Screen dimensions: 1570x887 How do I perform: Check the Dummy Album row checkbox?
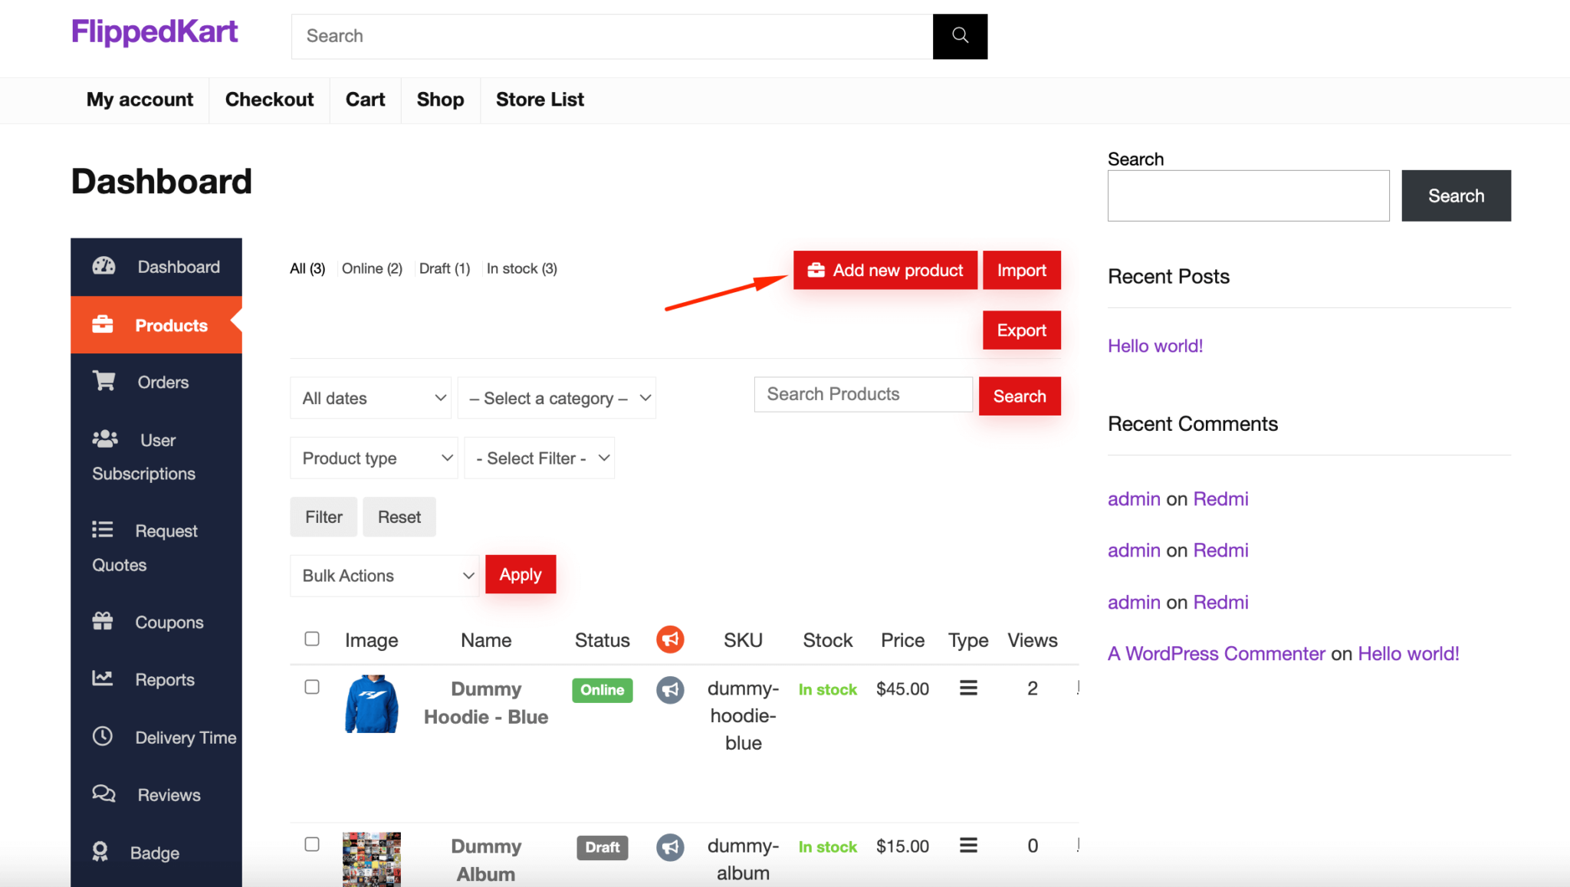click(x=312, y=844)
